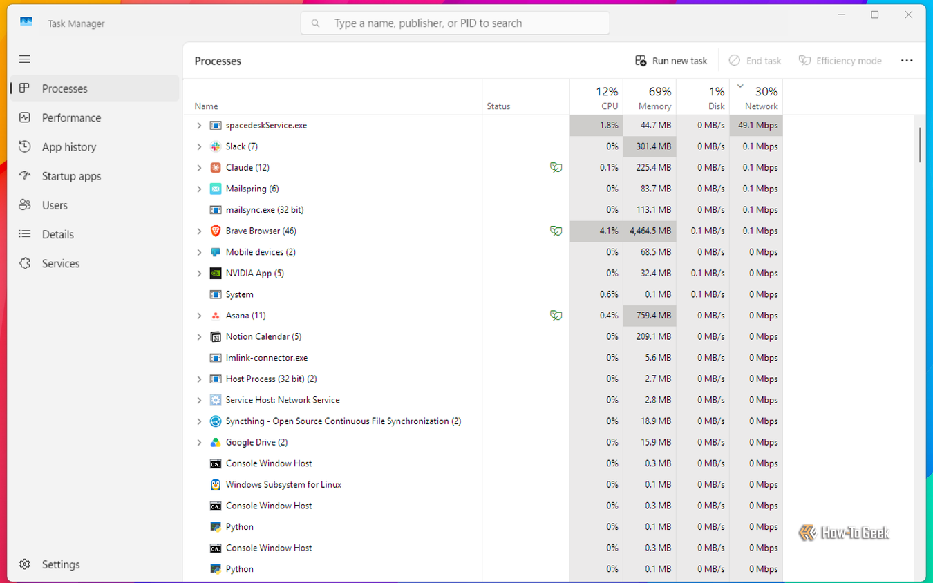This screenshot has width=933, height=583.
Task: Expand the Claude (12) process group
Action: 199,168
